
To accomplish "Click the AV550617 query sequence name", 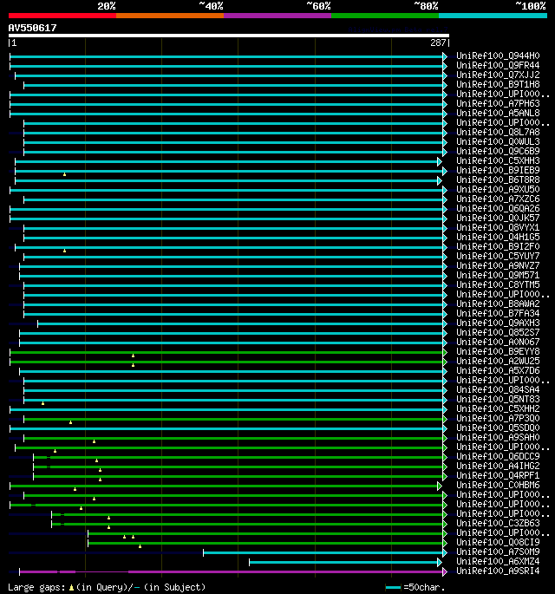I will [x=33, y=28].
